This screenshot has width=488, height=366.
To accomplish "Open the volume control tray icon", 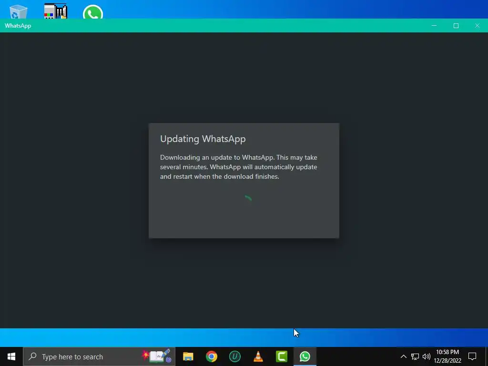I will coord(427,356).
